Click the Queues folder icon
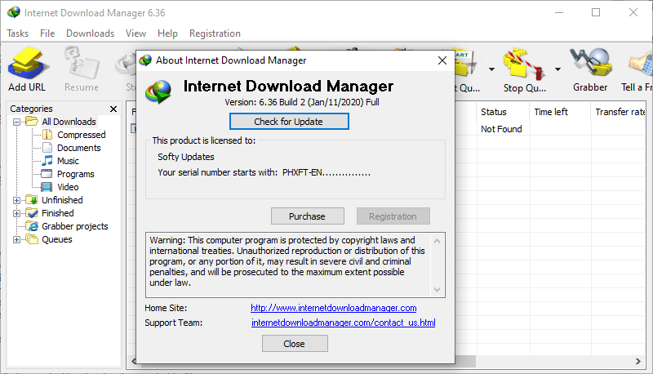The image size is (653, 374). (x=32, y=239)
